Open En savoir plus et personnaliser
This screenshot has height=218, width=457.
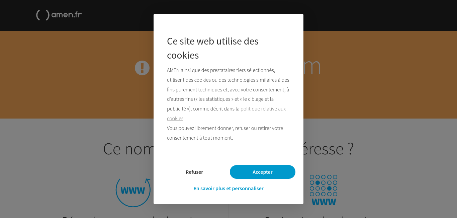click(x=229, y=188)
